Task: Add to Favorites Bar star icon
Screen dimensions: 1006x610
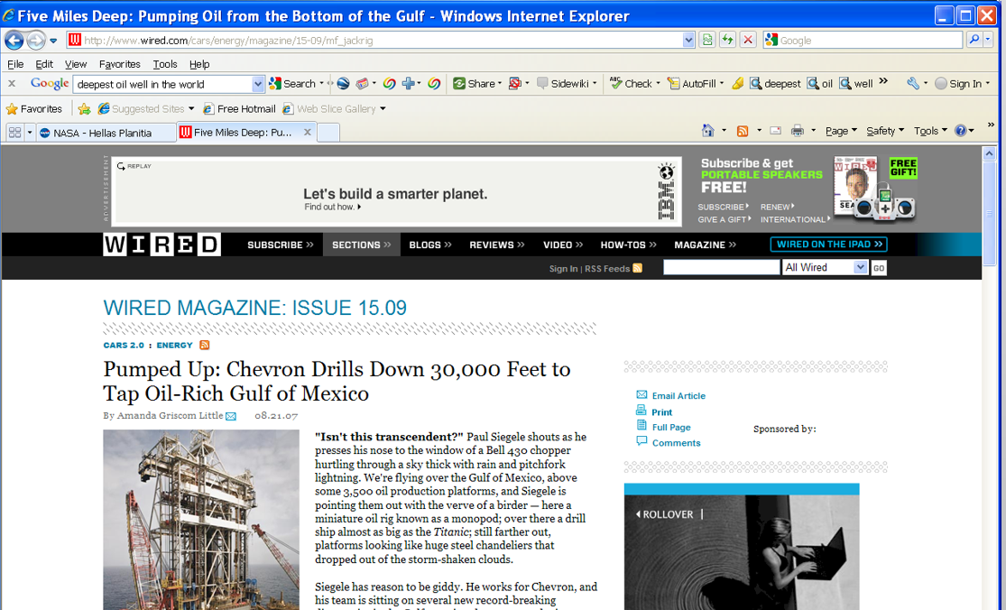Action: (84, 109)
